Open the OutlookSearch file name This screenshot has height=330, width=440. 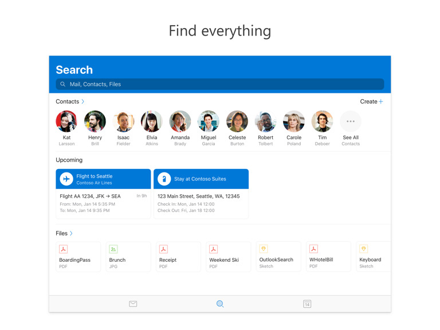click(x=276, y=260)
